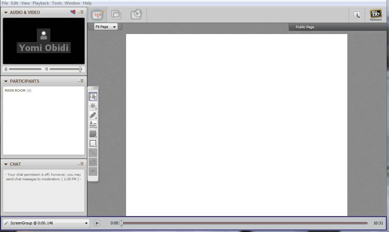This screenshot has width=389, height=232.
Task: Open Participants panel options menu
Action: click(x=81, y=81)
